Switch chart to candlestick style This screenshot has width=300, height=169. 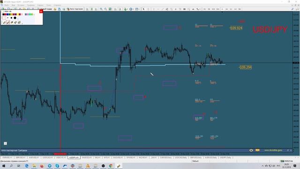click(92, 9)
